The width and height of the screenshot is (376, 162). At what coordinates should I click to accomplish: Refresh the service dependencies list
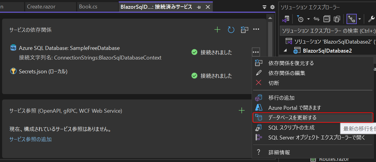pyautogui.click(x=231, y=29)
